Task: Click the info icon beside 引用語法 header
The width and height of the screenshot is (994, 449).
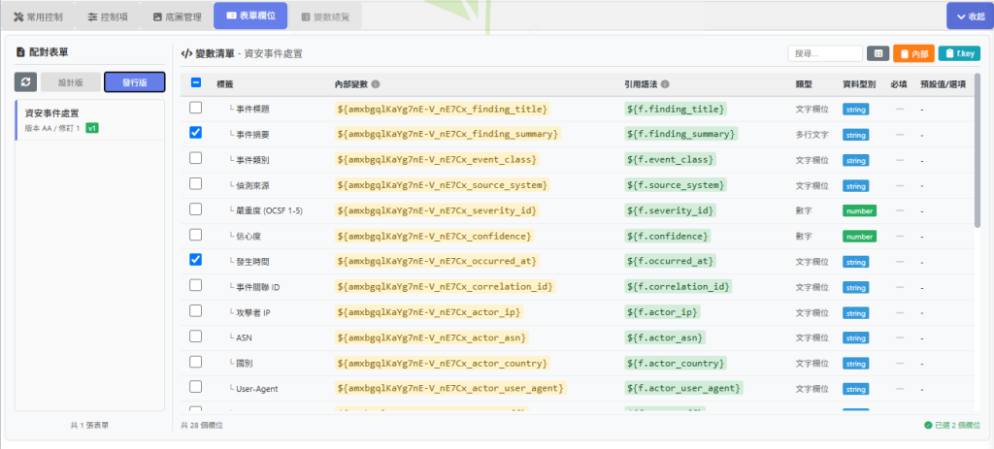Action: [x=664, y=83]
